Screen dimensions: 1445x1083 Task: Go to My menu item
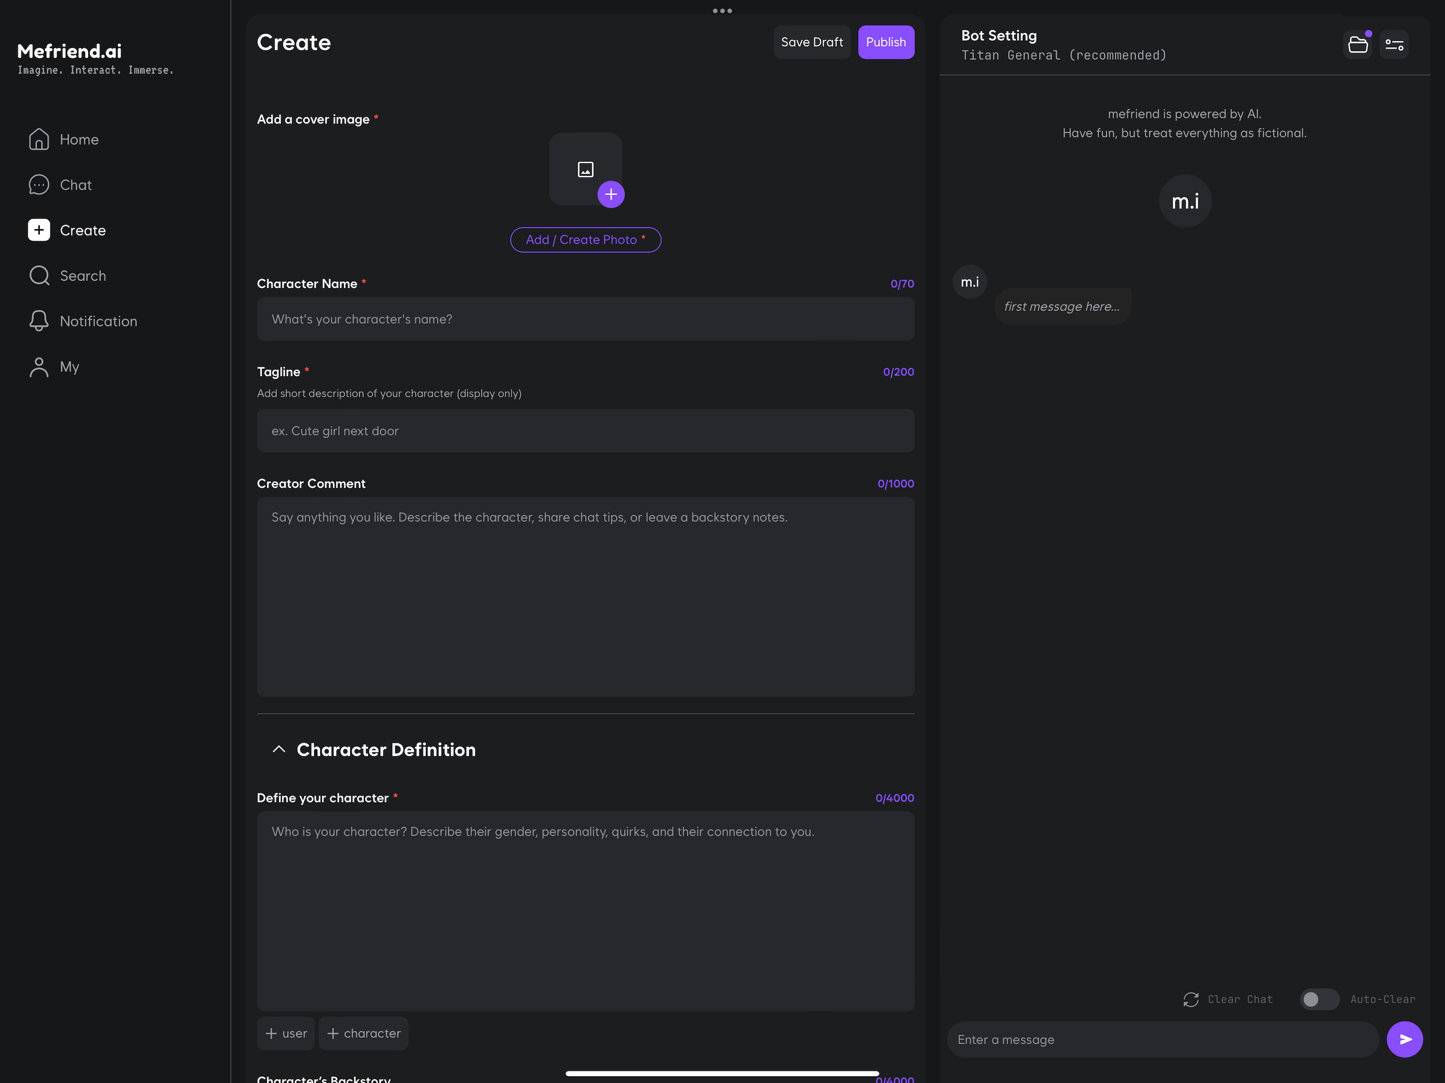[69, 367]
